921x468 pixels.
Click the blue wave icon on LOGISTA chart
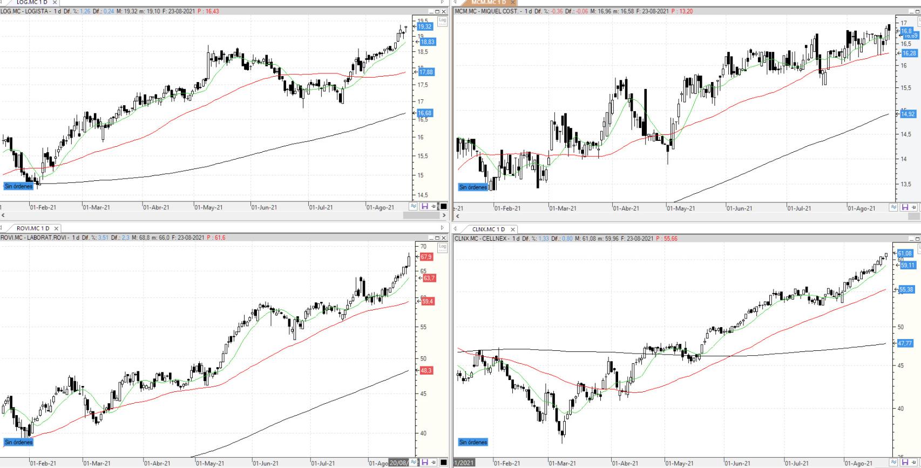414,206
